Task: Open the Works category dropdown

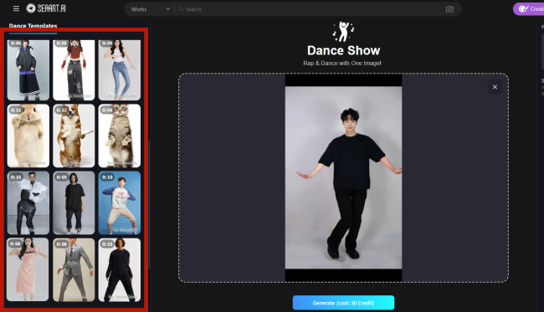Action: click(150, 9)
